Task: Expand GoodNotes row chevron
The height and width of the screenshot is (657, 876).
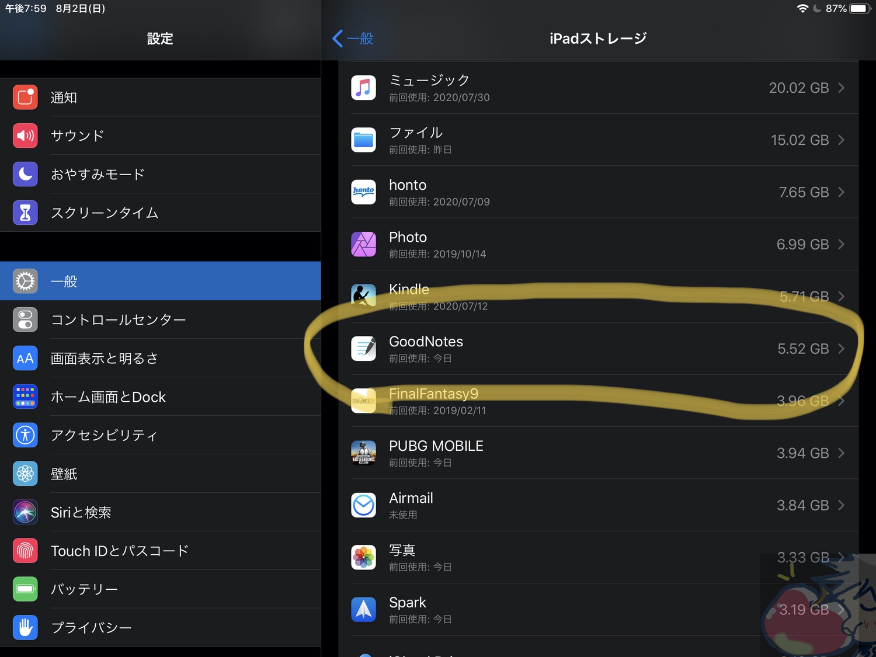Action: point(842,349)
